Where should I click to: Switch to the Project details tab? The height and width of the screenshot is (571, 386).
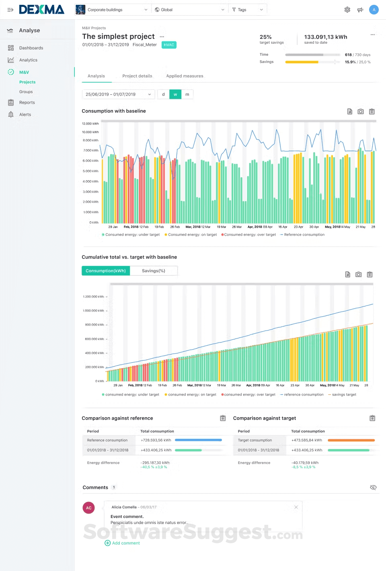tap(137, 76)
